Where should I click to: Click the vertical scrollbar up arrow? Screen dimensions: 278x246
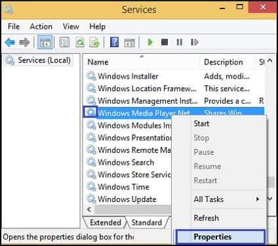click(270, 60)
